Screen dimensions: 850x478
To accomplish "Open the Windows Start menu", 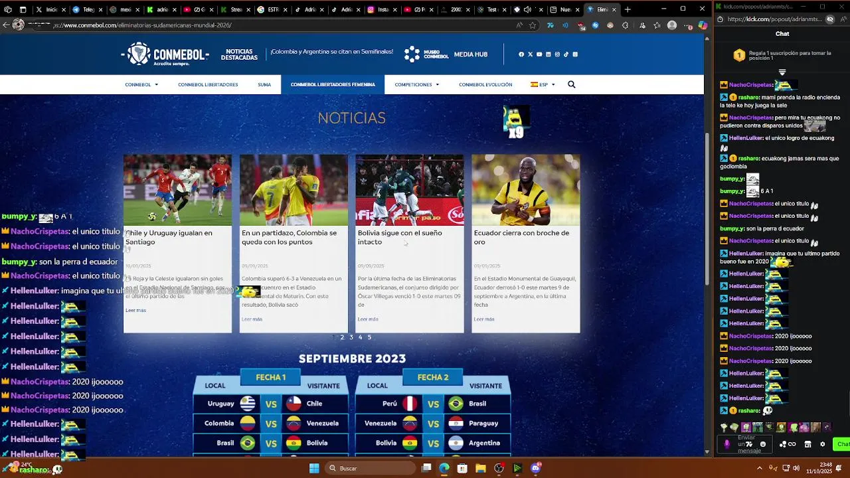I will [x=314, y=468].
